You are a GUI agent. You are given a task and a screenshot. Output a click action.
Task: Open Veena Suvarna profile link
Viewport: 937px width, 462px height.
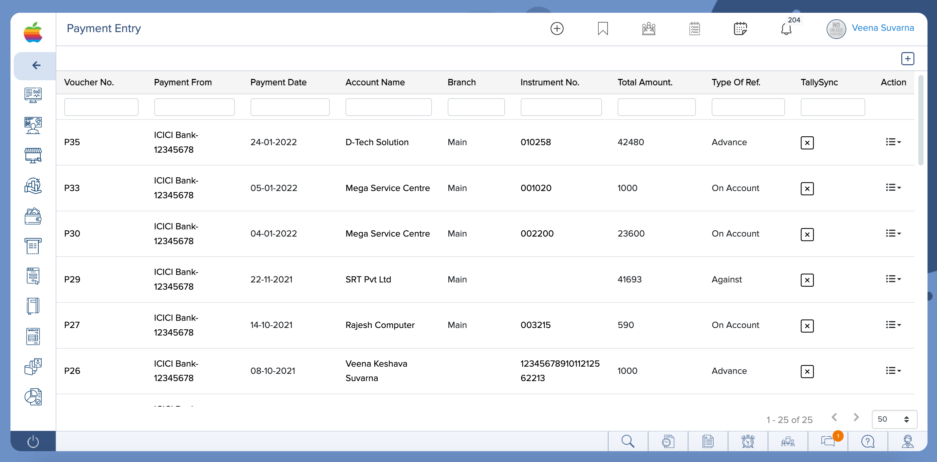pos(882,28)
